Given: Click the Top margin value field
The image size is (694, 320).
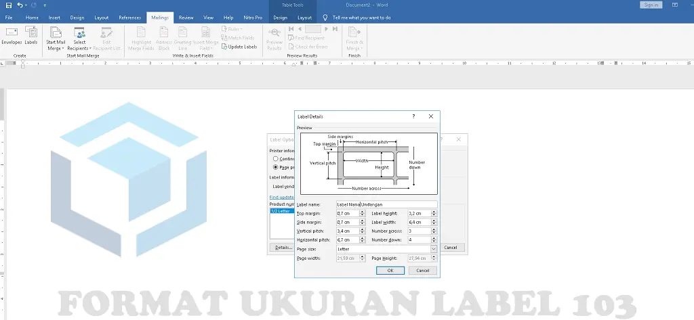Looking at the screenshot, I should point(348,214).
